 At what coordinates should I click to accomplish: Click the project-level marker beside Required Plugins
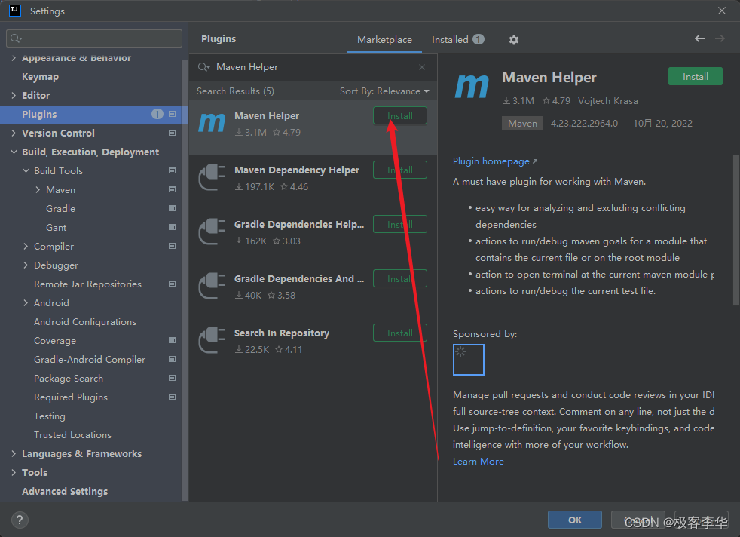pyautogui.click(x=173, y=397)
